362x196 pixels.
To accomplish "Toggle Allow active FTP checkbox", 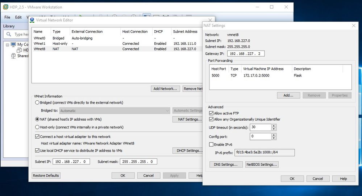I will coord(211,113).
